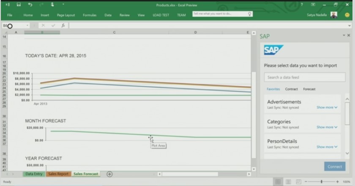Click the SAP list scroll down chevron
Viewport: 355px width, 186px height.
pyautogui.click(x=347, y=153)
